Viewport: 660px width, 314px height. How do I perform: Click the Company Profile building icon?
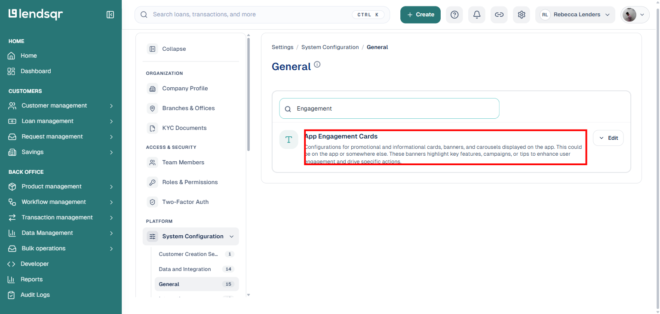point(152,89)
